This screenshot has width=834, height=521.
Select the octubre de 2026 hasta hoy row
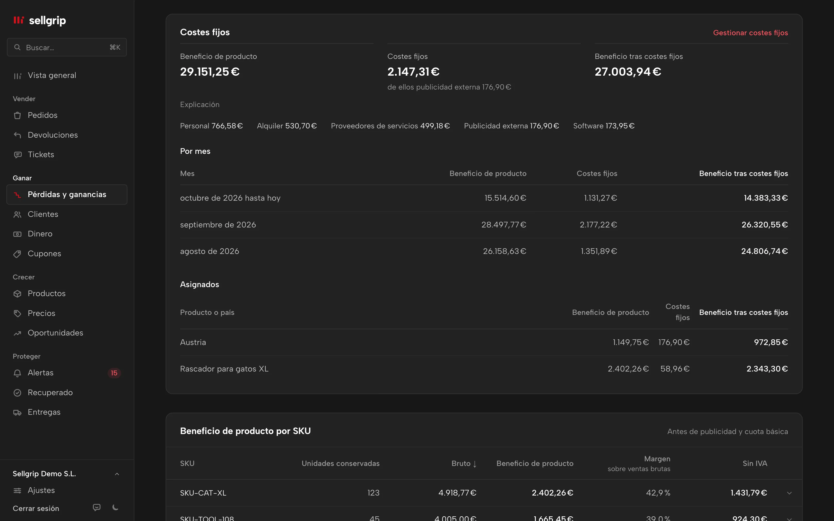coord(484,198)
